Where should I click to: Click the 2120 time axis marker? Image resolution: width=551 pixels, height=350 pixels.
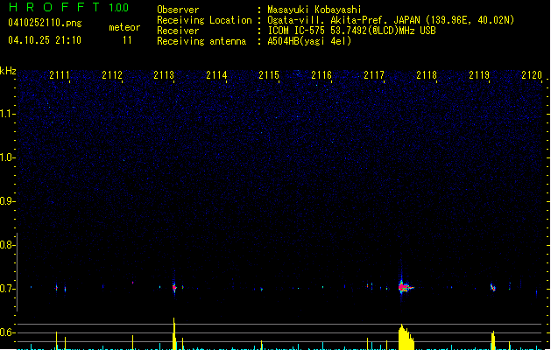(532, 75)
